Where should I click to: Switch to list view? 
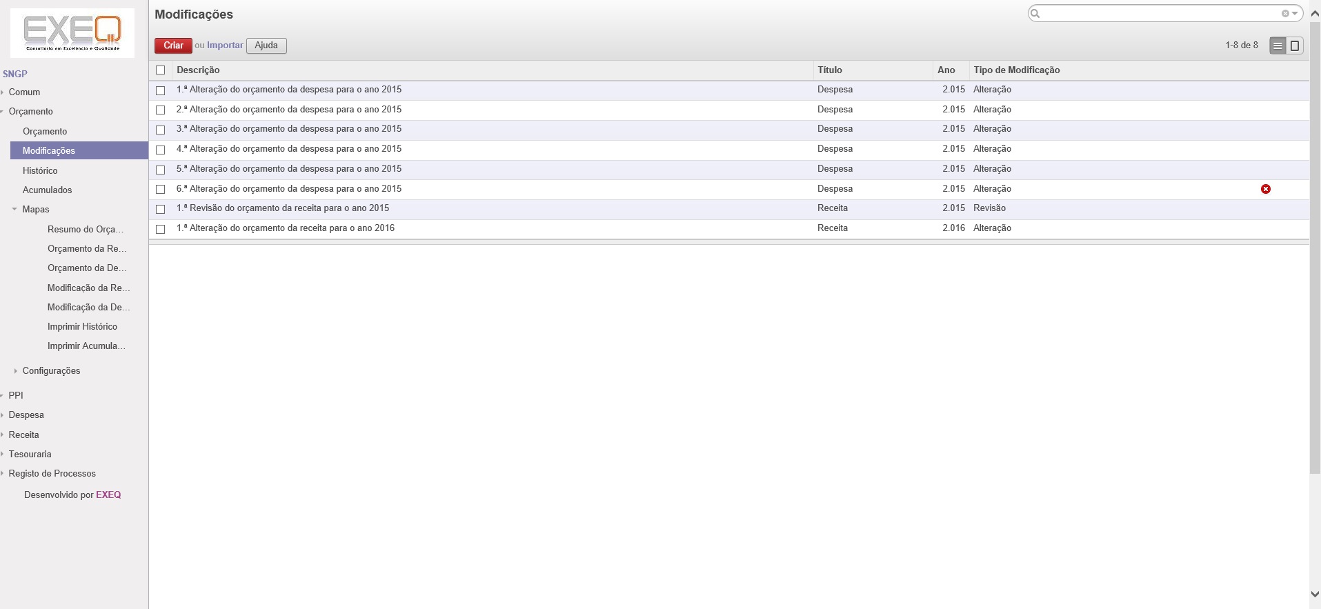(1278, 46)
